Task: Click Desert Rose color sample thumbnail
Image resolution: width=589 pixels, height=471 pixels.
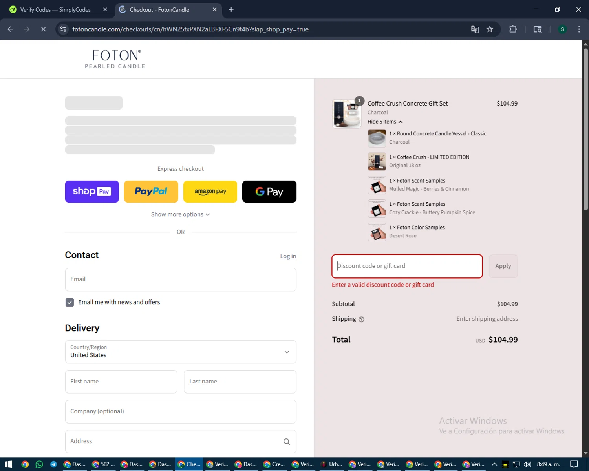Action: tap(377, 232)
